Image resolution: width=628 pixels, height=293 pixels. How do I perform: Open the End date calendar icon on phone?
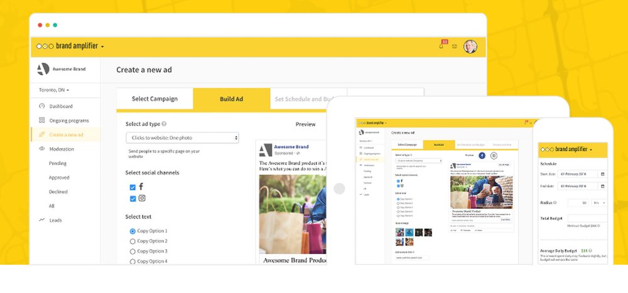[x=603, y=186]
